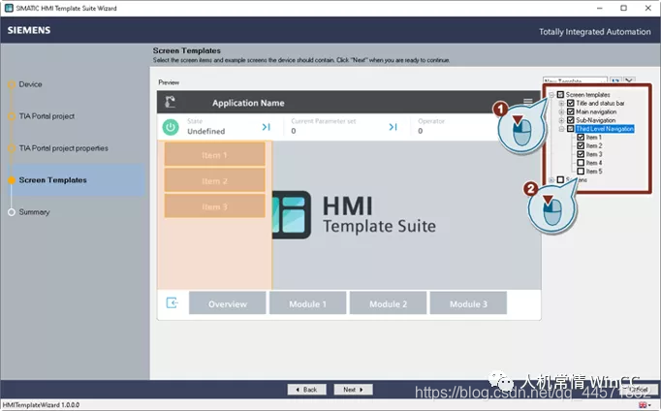Image resolution: width=661 pixels, height=411 pixels.
Task: Select the Sub-Navigation tree label
Action: click(x=596, y=120)
